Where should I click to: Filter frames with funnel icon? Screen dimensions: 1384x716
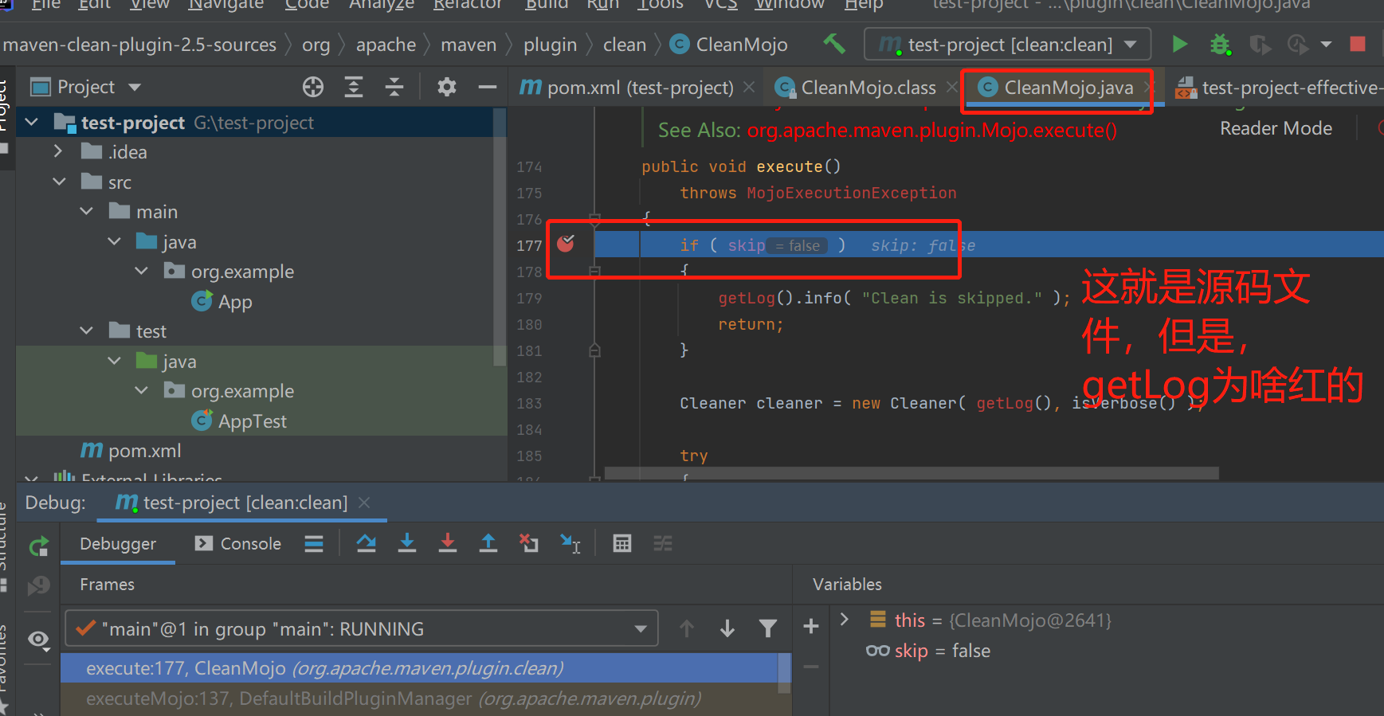pyautogui.click(x=768, y=629)
